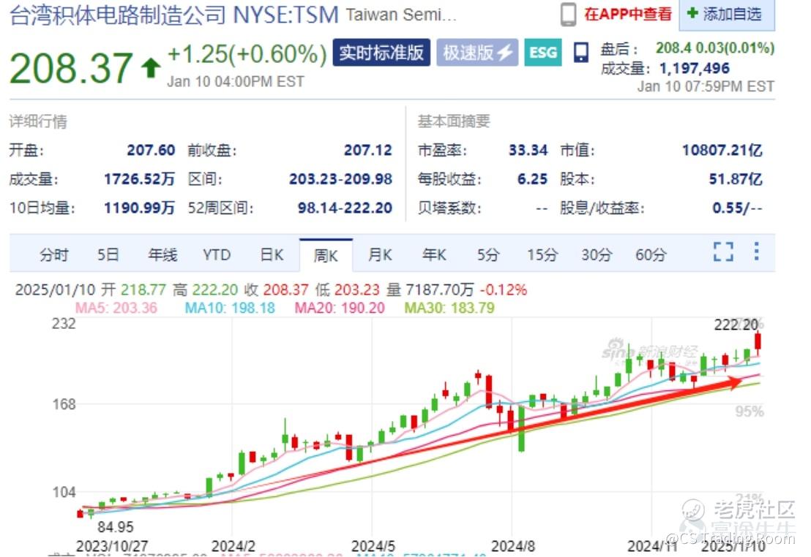Click the 市盈率 value 33.34
811x557 pixels.
point(528,151)
